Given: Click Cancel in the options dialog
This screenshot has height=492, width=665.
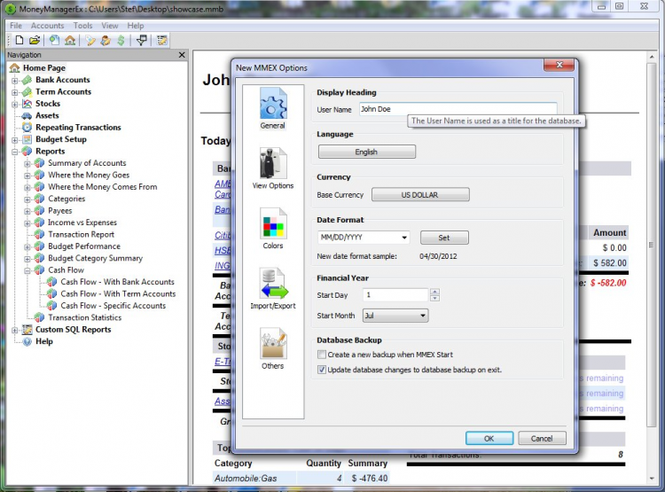Looking at the screenshot, I should click(542, 438).
